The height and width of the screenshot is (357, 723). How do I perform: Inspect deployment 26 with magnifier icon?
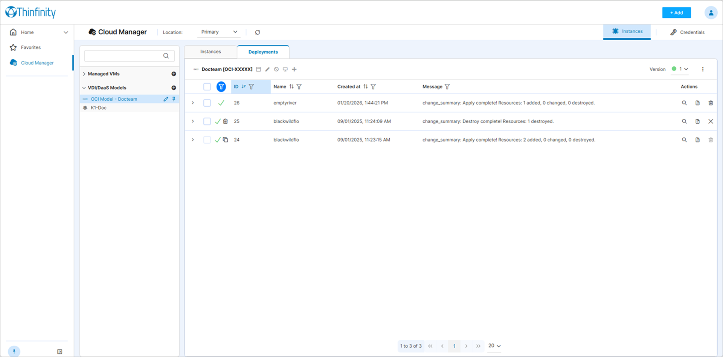(684, 103)
